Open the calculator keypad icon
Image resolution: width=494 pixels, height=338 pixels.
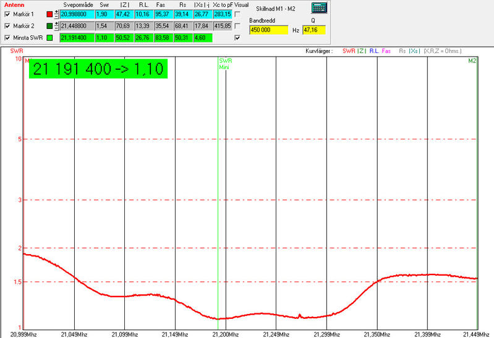[319, 8]
